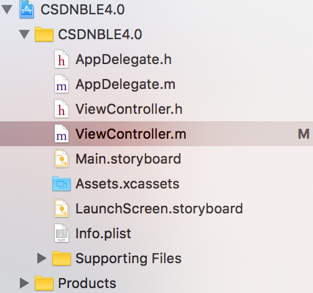
Task: Click the Info.plist file icon
Action: coord(62,233)
